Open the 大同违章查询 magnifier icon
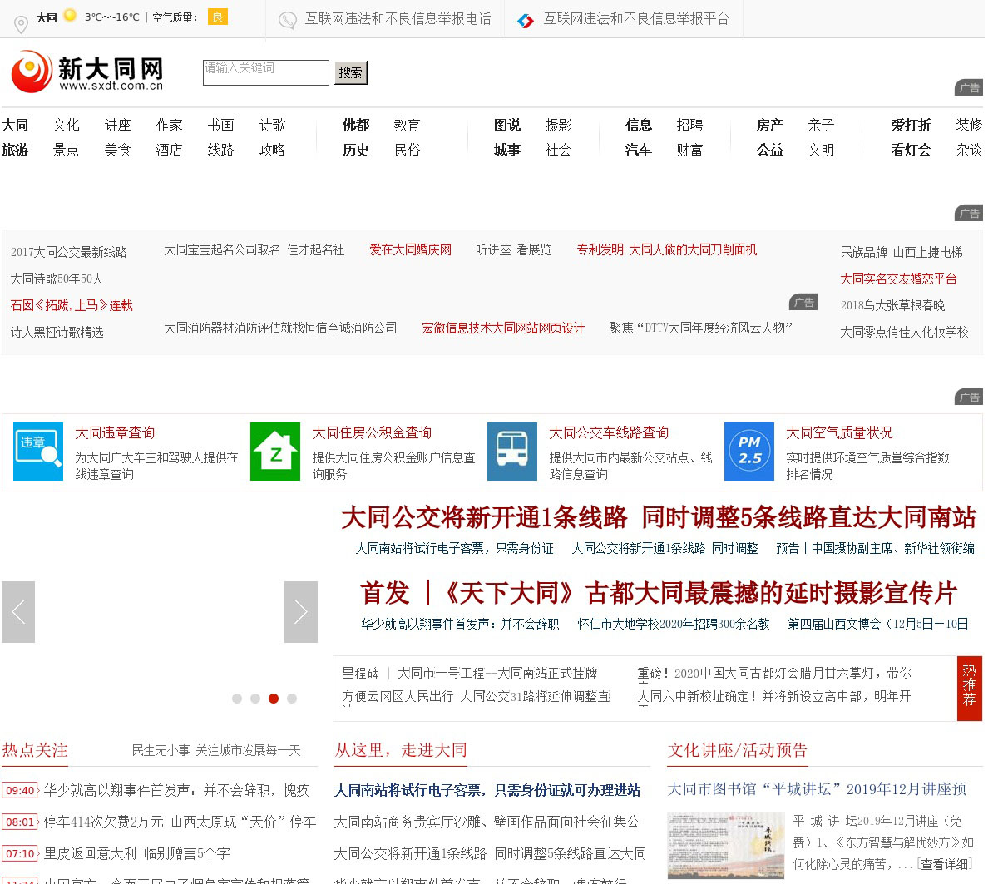Viewport: 998px width, 884px height. [x=38, y=452]
